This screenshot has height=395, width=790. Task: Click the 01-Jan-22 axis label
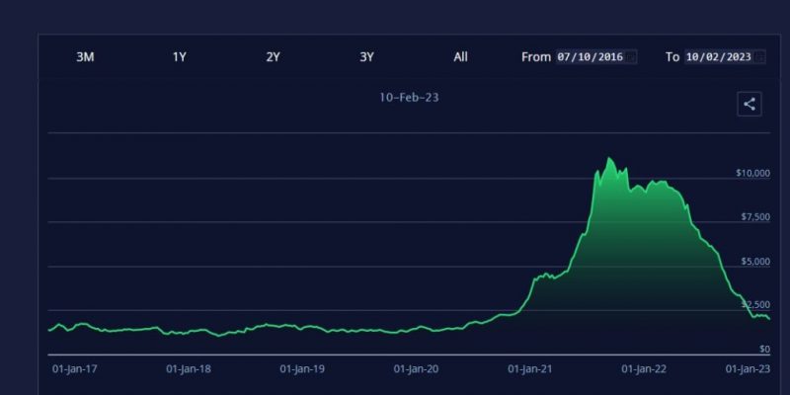(x=644, y=369)
